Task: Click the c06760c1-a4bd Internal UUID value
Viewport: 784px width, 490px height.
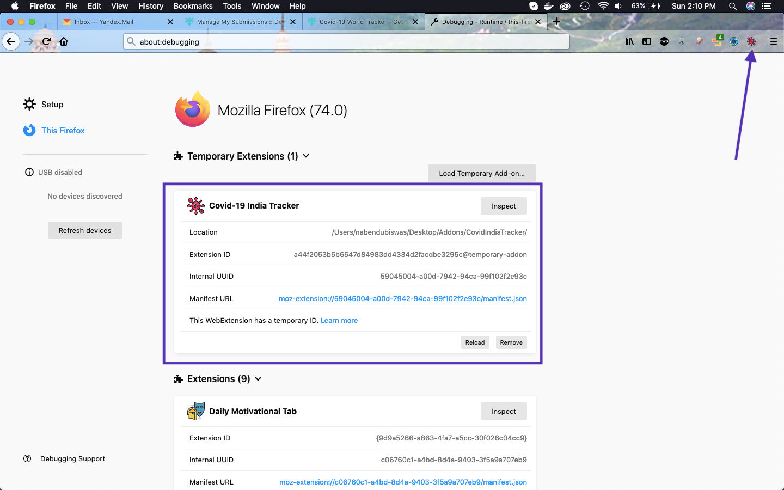Action: 454,460
